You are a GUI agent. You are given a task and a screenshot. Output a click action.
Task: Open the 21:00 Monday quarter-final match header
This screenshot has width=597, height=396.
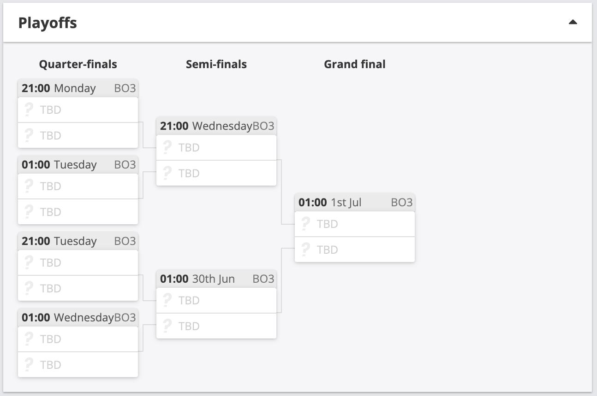(78, 88)
